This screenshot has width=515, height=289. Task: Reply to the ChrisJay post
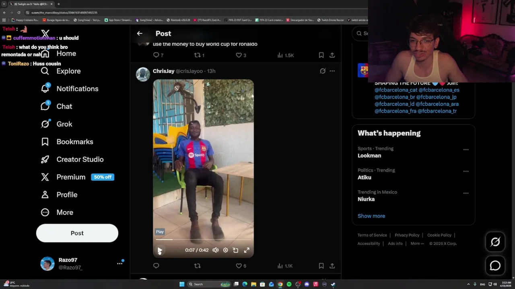[x=156, y=266]
